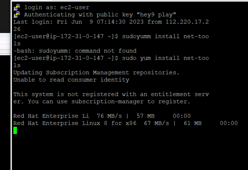Click the 'ec2-user' login name text
248x170 pixels.
(75, 8)
